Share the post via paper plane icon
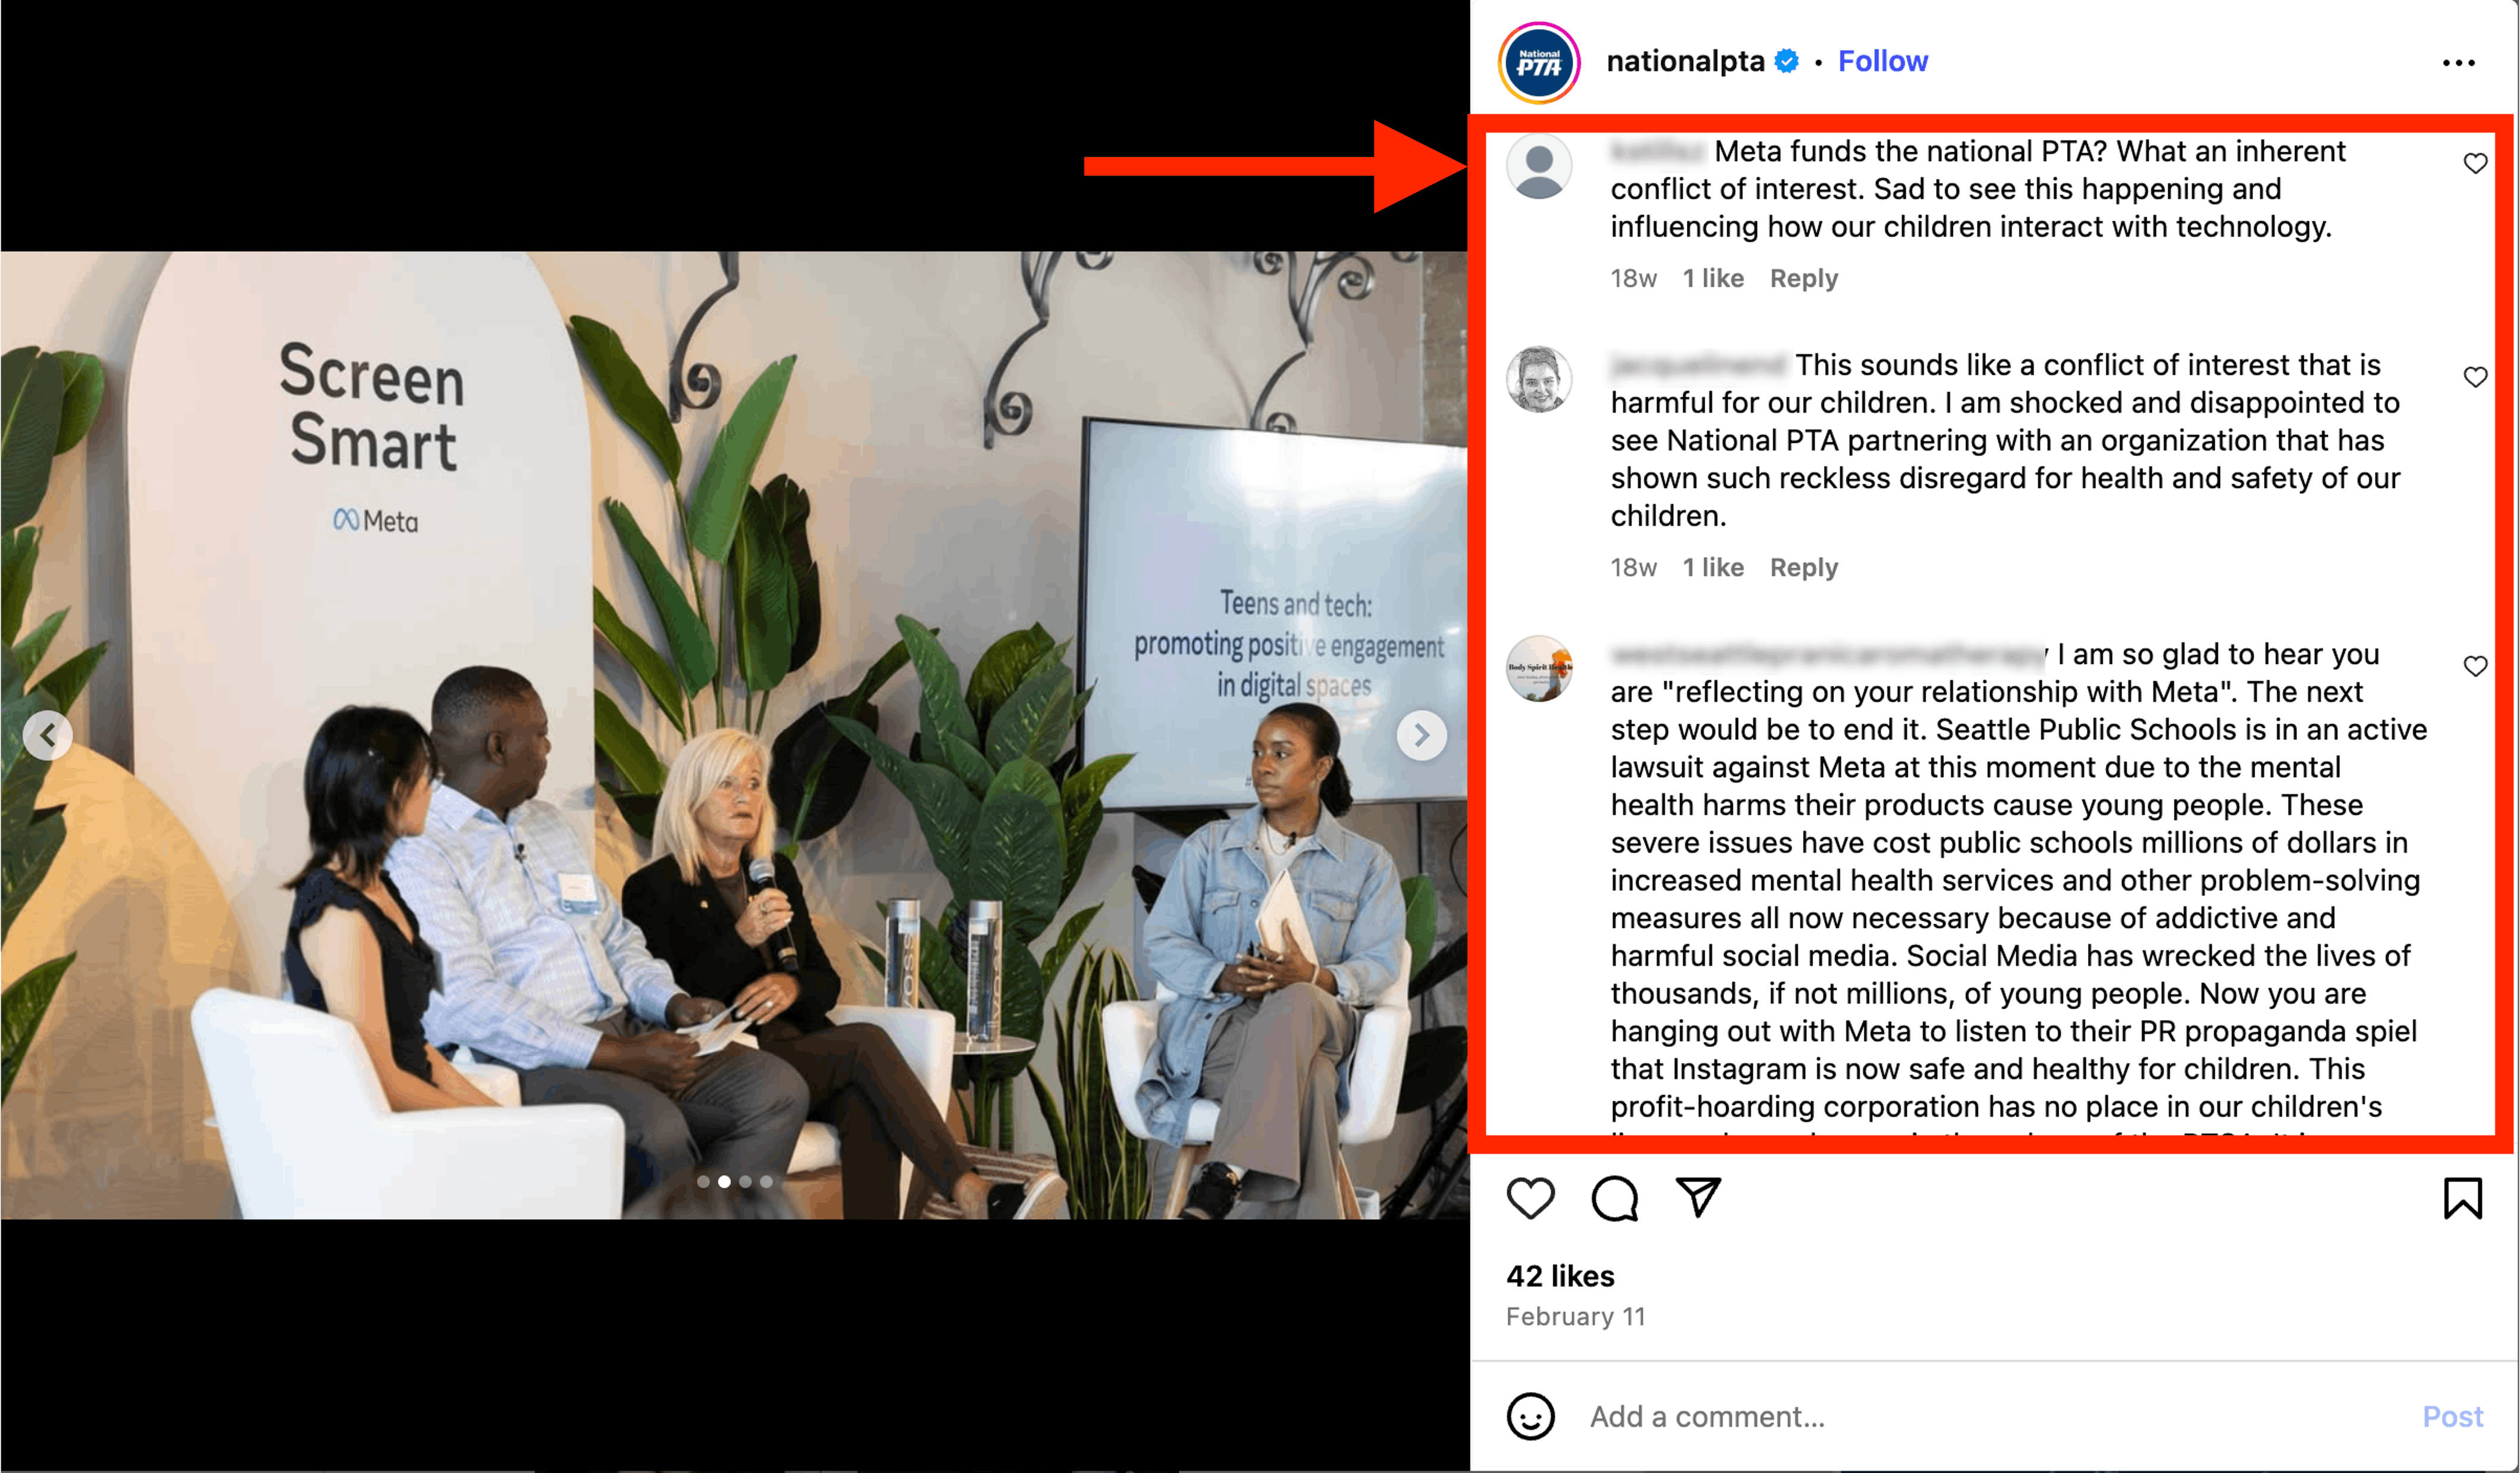 (1698, 1197)
